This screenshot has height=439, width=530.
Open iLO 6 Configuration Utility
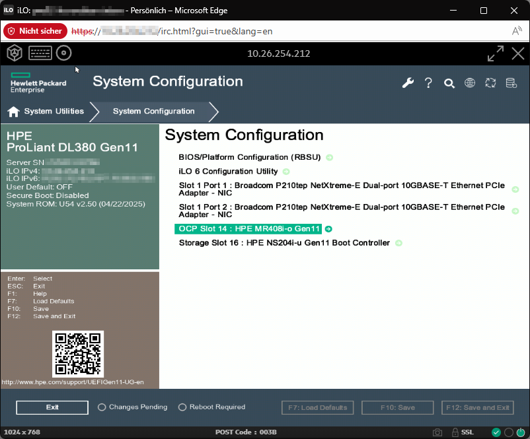point(228,172)
